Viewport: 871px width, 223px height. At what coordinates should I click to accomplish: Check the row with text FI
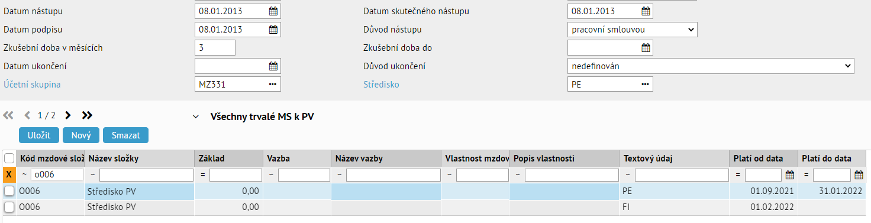9,207
